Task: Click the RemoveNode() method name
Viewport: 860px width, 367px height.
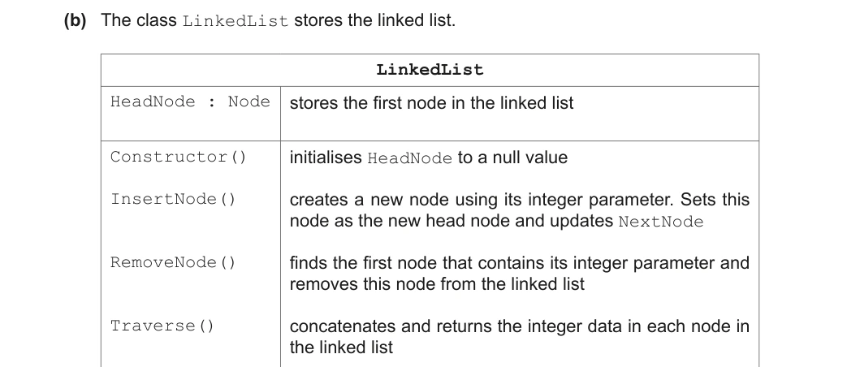Action: pos(173,262)
